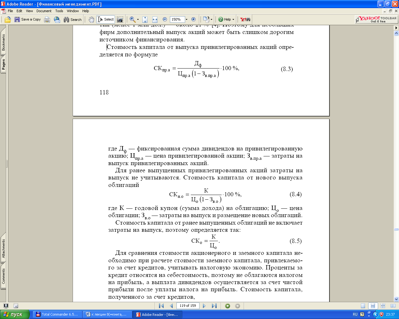The image size is (399, 319).
Task: Click the Zoom In magnifier tool
Action: point(132,19)
